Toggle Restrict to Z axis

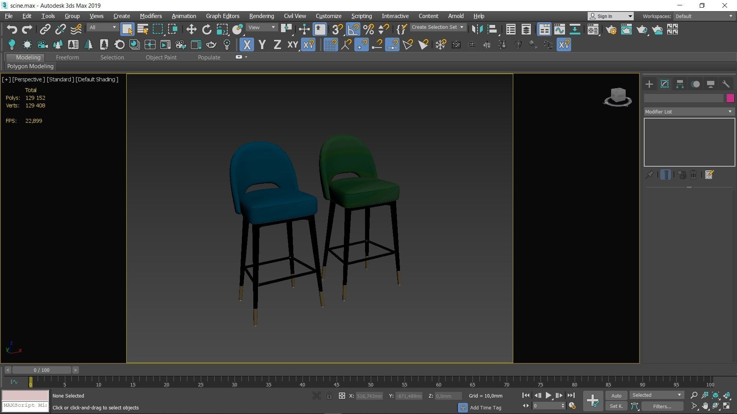(x=277, y=45)
